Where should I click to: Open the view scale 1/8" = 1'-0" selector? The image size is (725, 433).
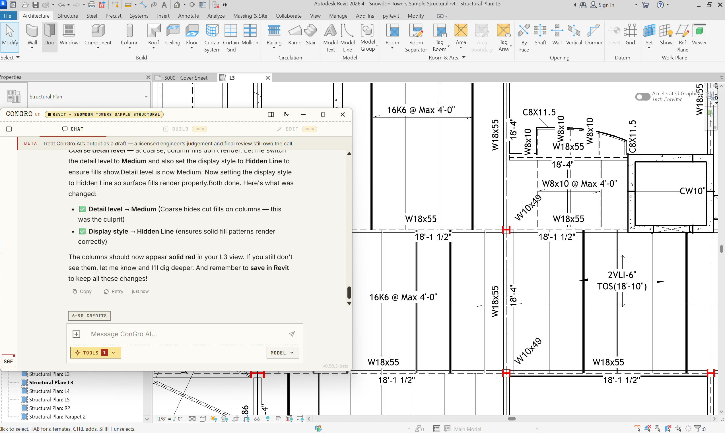[x=170, y=419]
